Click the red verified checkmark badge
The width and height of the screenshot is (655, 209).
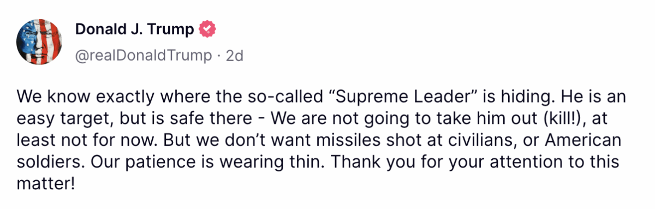click(x=208, y=30)
